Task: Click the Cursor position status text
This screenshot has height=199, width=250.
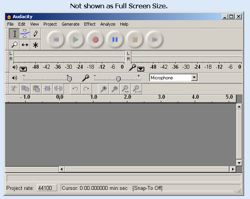Action: pos(95,188)
